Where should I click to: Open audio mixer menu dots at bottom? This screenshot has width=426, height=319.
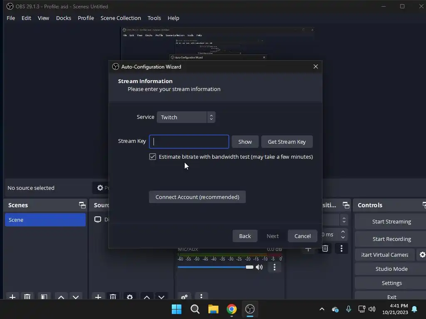point(201,296)
